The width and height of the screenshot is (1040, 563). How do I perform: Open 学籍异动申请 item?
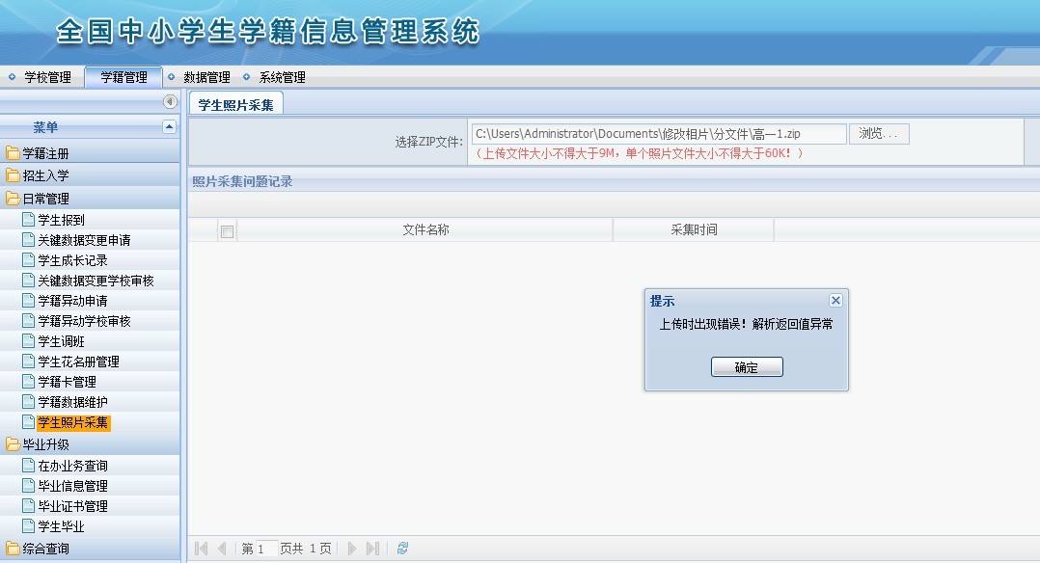(72, 301)
